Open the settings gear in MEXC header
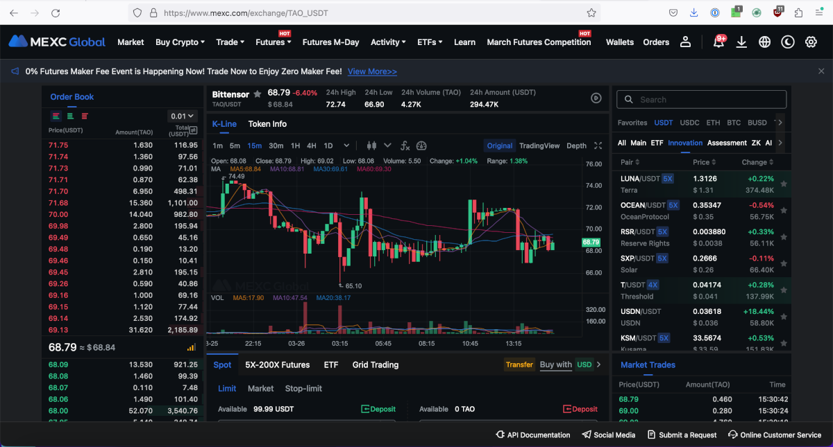This screenshot has width=833, height=447. (811, 42)
